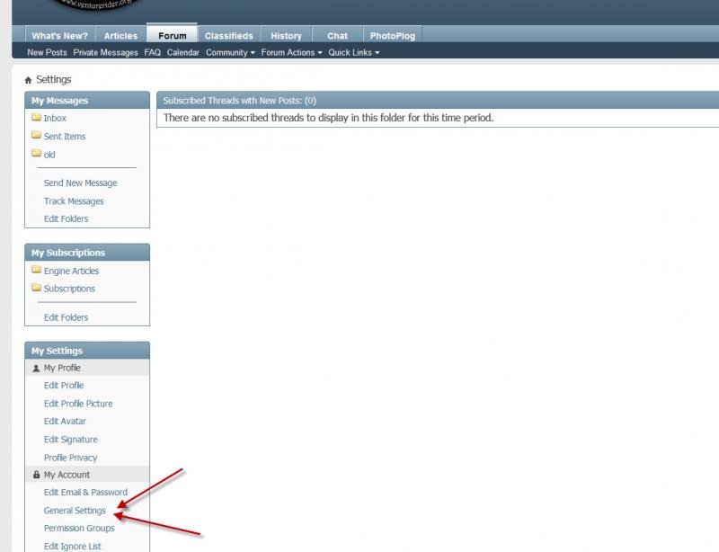Click the old folder icon
The width and height of the screenshot is (719, 552).
click(36, 154)
